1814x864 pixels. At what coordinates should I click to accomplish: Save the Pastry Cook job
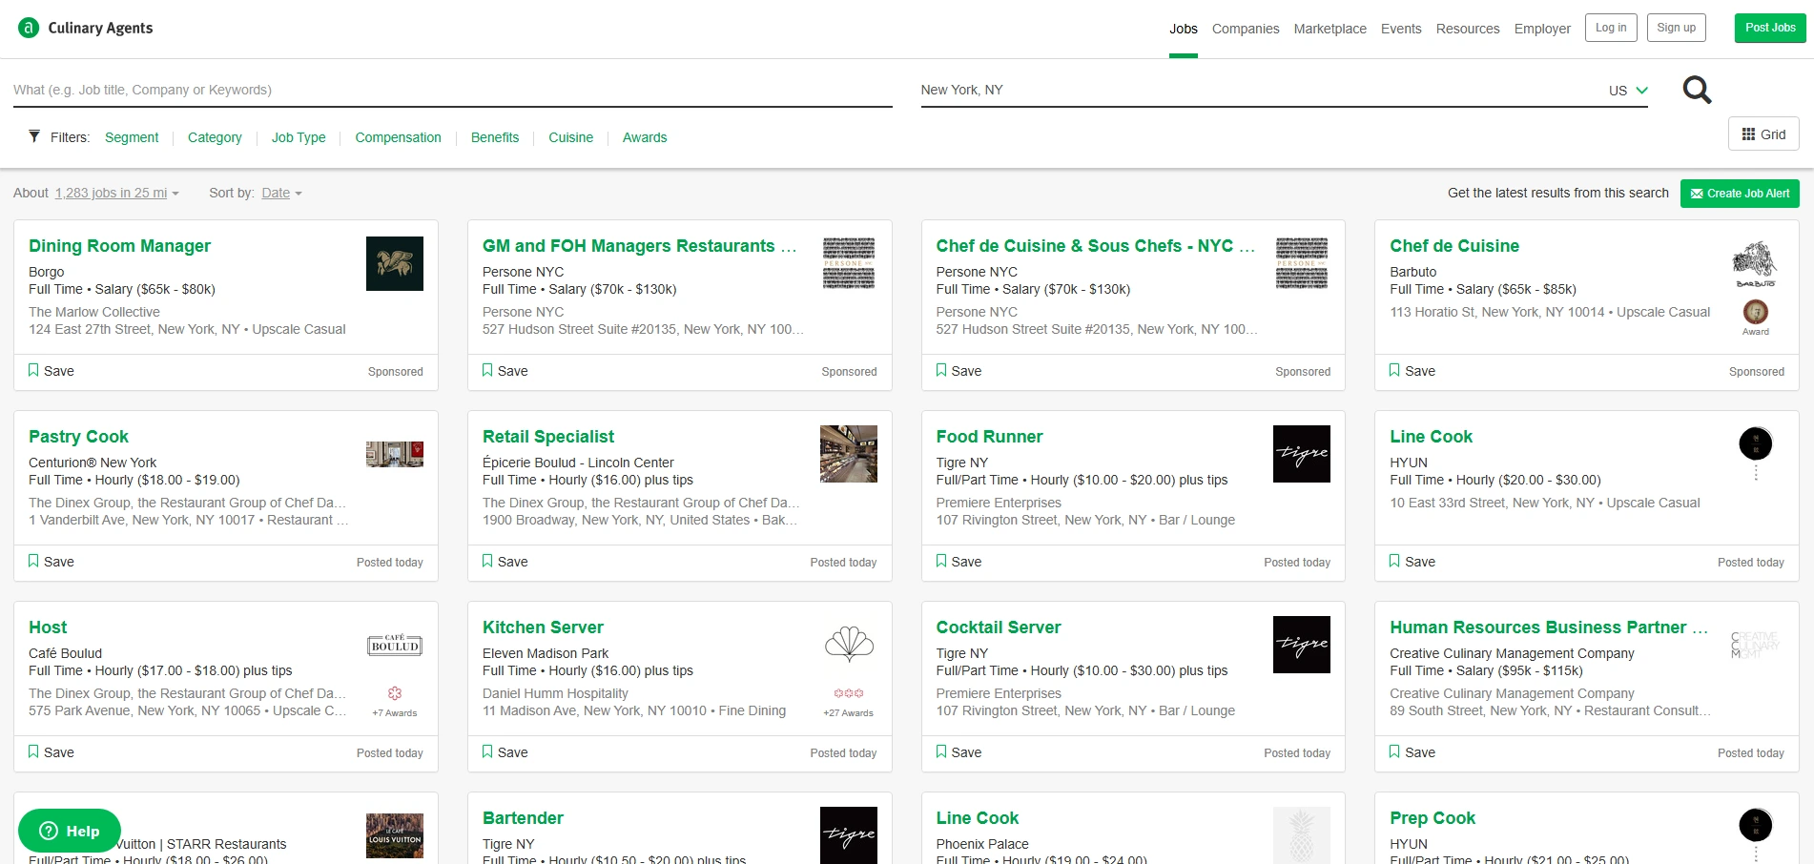coord(51,562)
